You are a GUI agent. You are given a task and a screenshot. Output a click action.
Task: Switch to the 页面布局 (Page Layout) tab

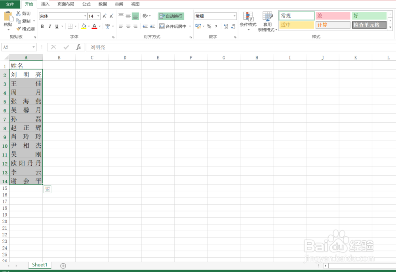click(66, 4)
